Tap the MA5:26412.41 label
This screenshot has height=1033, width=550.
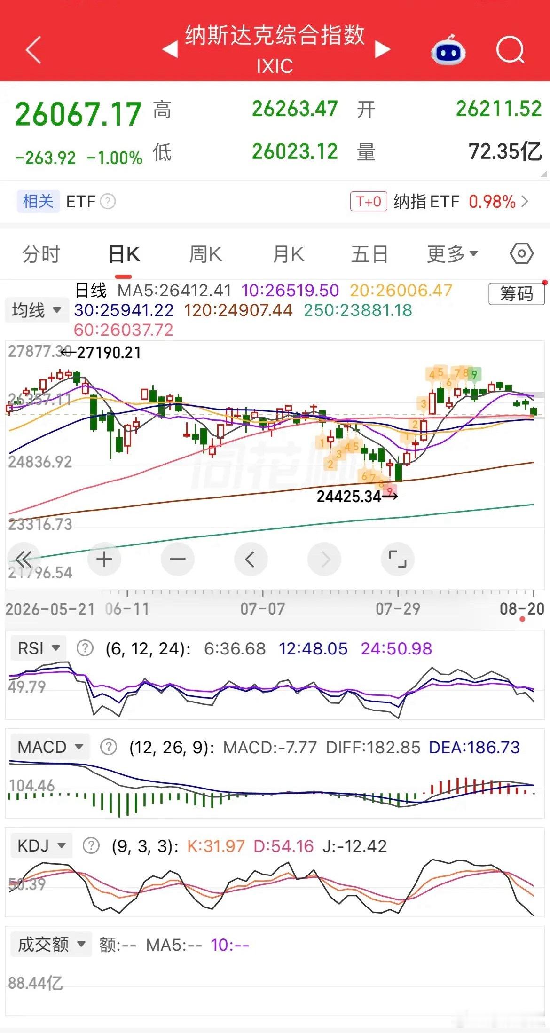174,291
